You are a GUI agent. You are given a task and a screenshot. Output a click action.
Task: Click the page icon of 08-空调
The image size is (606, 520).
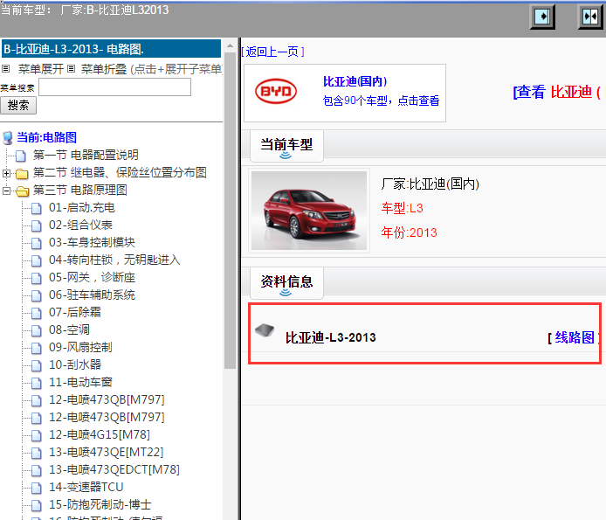(x=37, y=330)
